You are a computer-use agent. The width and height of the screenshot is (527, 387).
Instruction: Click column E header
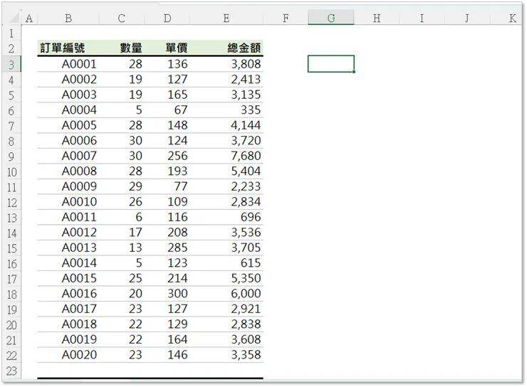226,18
